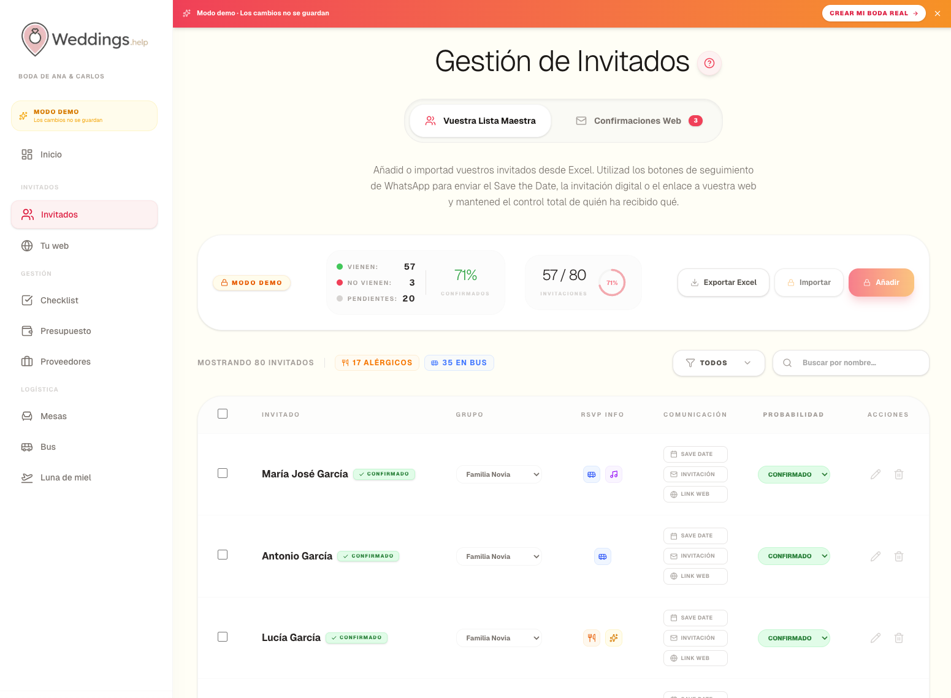Click Lucía García guest name
The image size is (951, 698).
[x=291, y=637]
